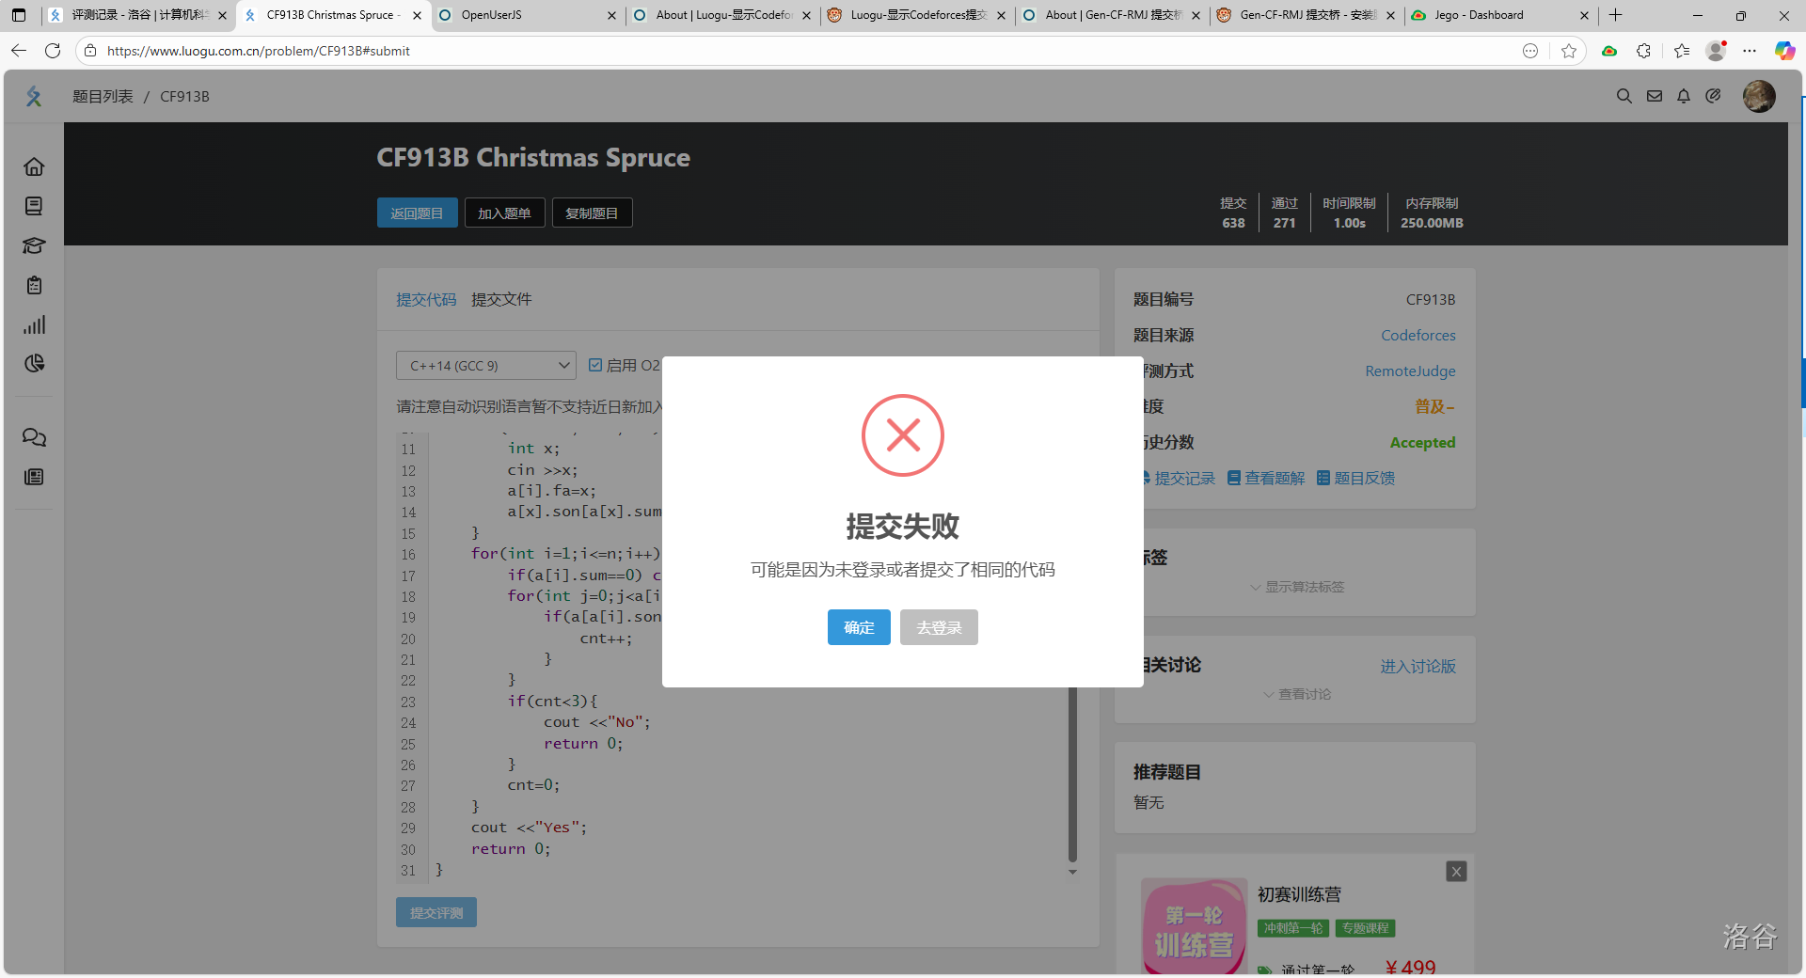Switch to the 评测记录 - 洛谷 tab

pyautogui.click(x=138, y=15)
